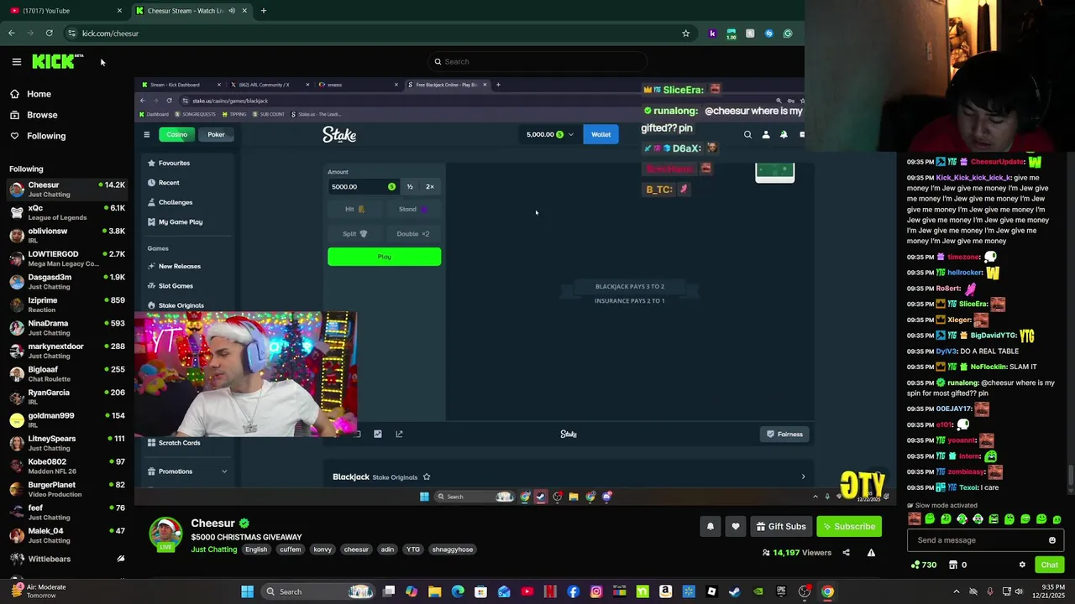Click the Kick extension icon in toolbar

[712, 34]
